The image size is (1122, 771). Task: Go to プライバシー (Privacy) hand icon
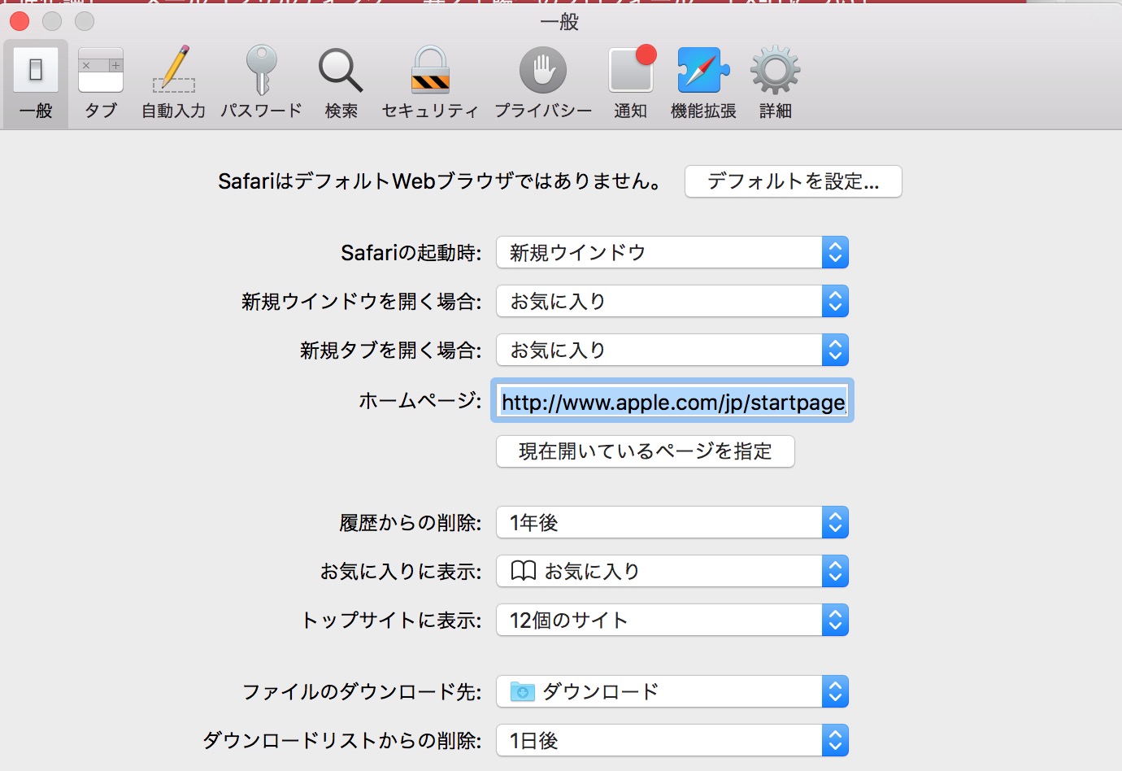(x=543, y=83)
